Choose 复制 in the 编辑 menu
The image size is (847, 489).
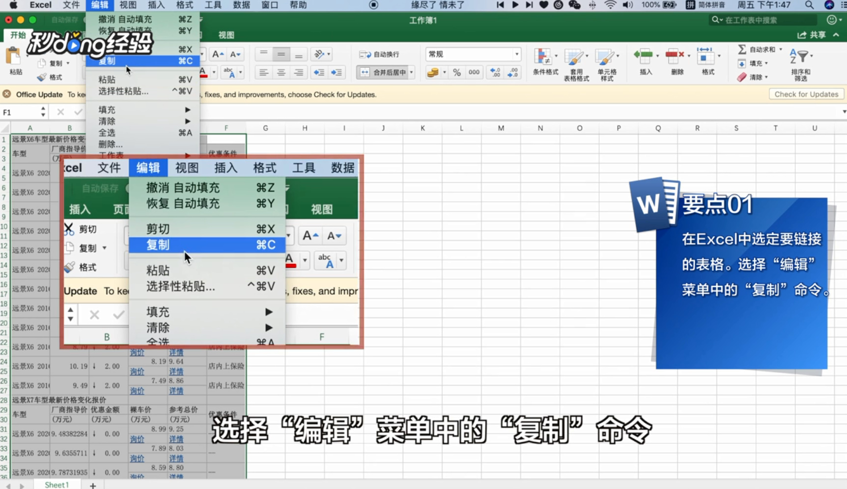pyautogui.click(x=143, y=61)
